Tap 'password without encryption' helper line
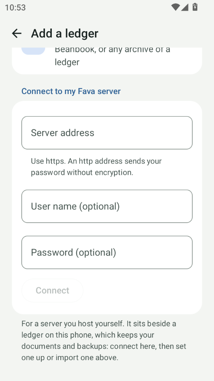214x381 pixels. coord(82,172)
